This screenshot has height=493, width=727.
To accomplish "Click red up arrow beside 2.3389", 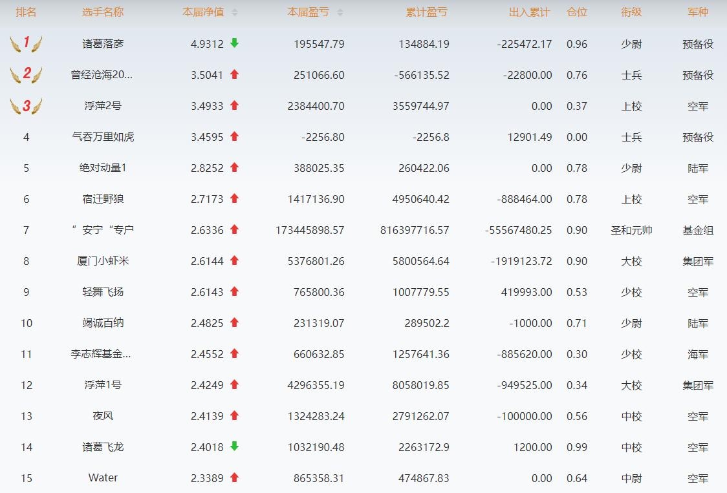I will (x=234, y=477).
